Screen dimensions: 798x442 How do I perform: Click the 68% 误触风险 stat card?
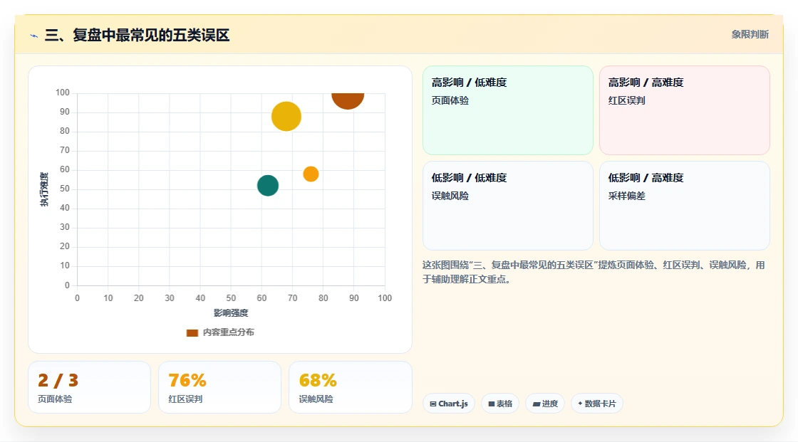(x=350, y=387)
